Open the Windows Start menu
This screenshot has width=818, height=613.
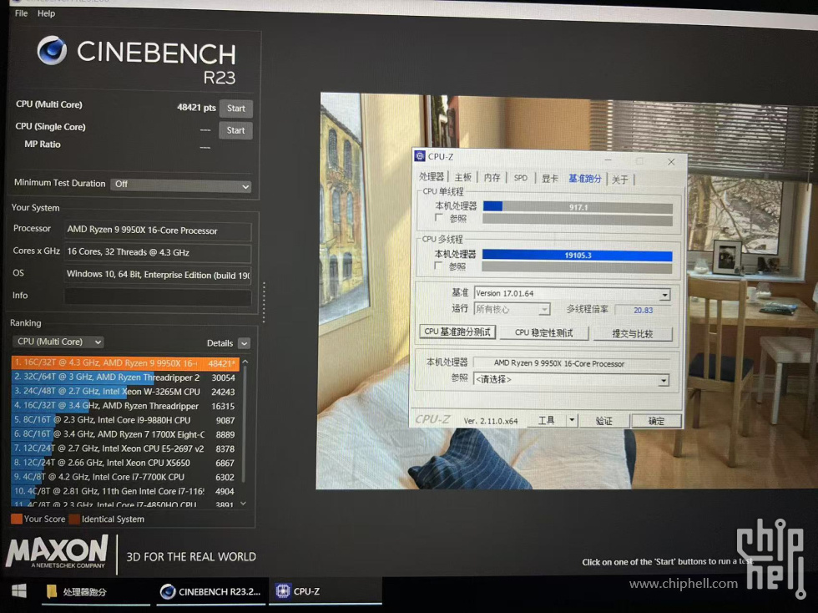19,590
